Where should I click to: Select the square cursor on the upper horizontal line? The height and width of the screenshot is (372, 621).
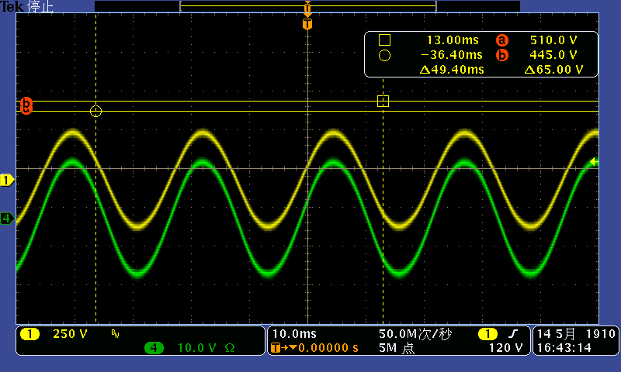click(x=383, y=102)
